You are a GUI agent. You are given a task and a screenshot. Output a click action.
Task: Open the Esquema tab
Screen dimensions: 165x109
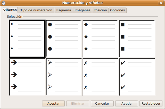pyautogui.click(x=64, y=10)
